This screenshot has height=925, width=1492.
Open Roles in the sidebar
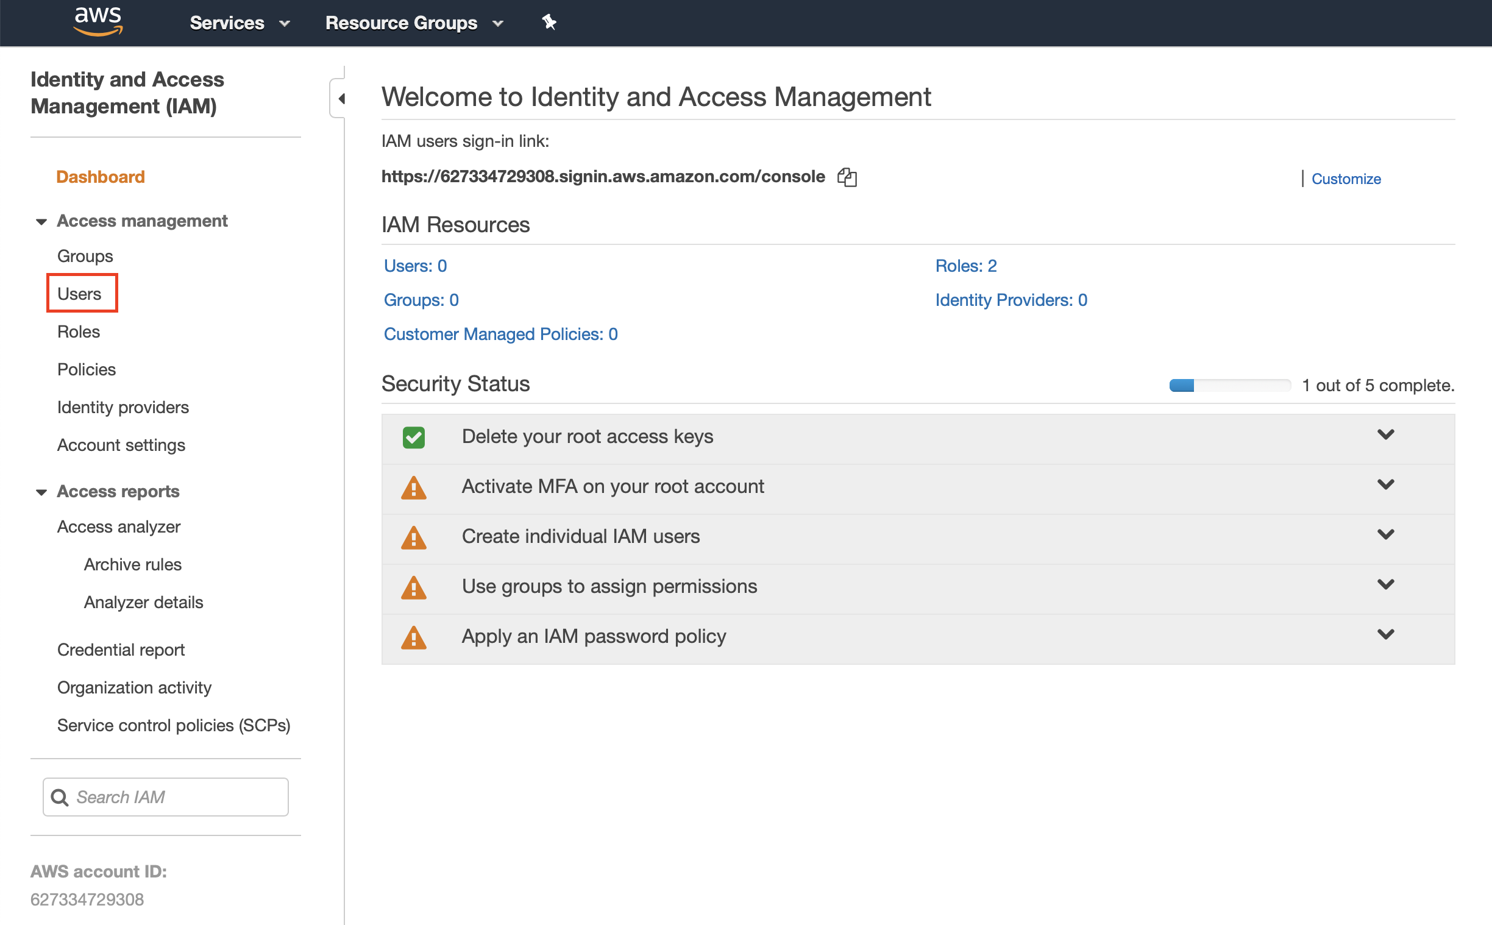[x=78, y=331]
